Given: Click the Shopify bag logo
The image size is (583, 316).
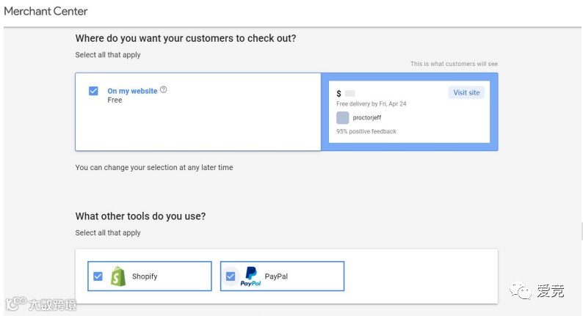Looking at the screenshot, I should [x=117, y=276].
